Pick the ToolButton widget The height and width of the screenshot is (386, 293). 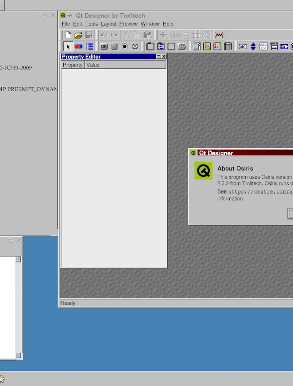click(x=114, y=47)
